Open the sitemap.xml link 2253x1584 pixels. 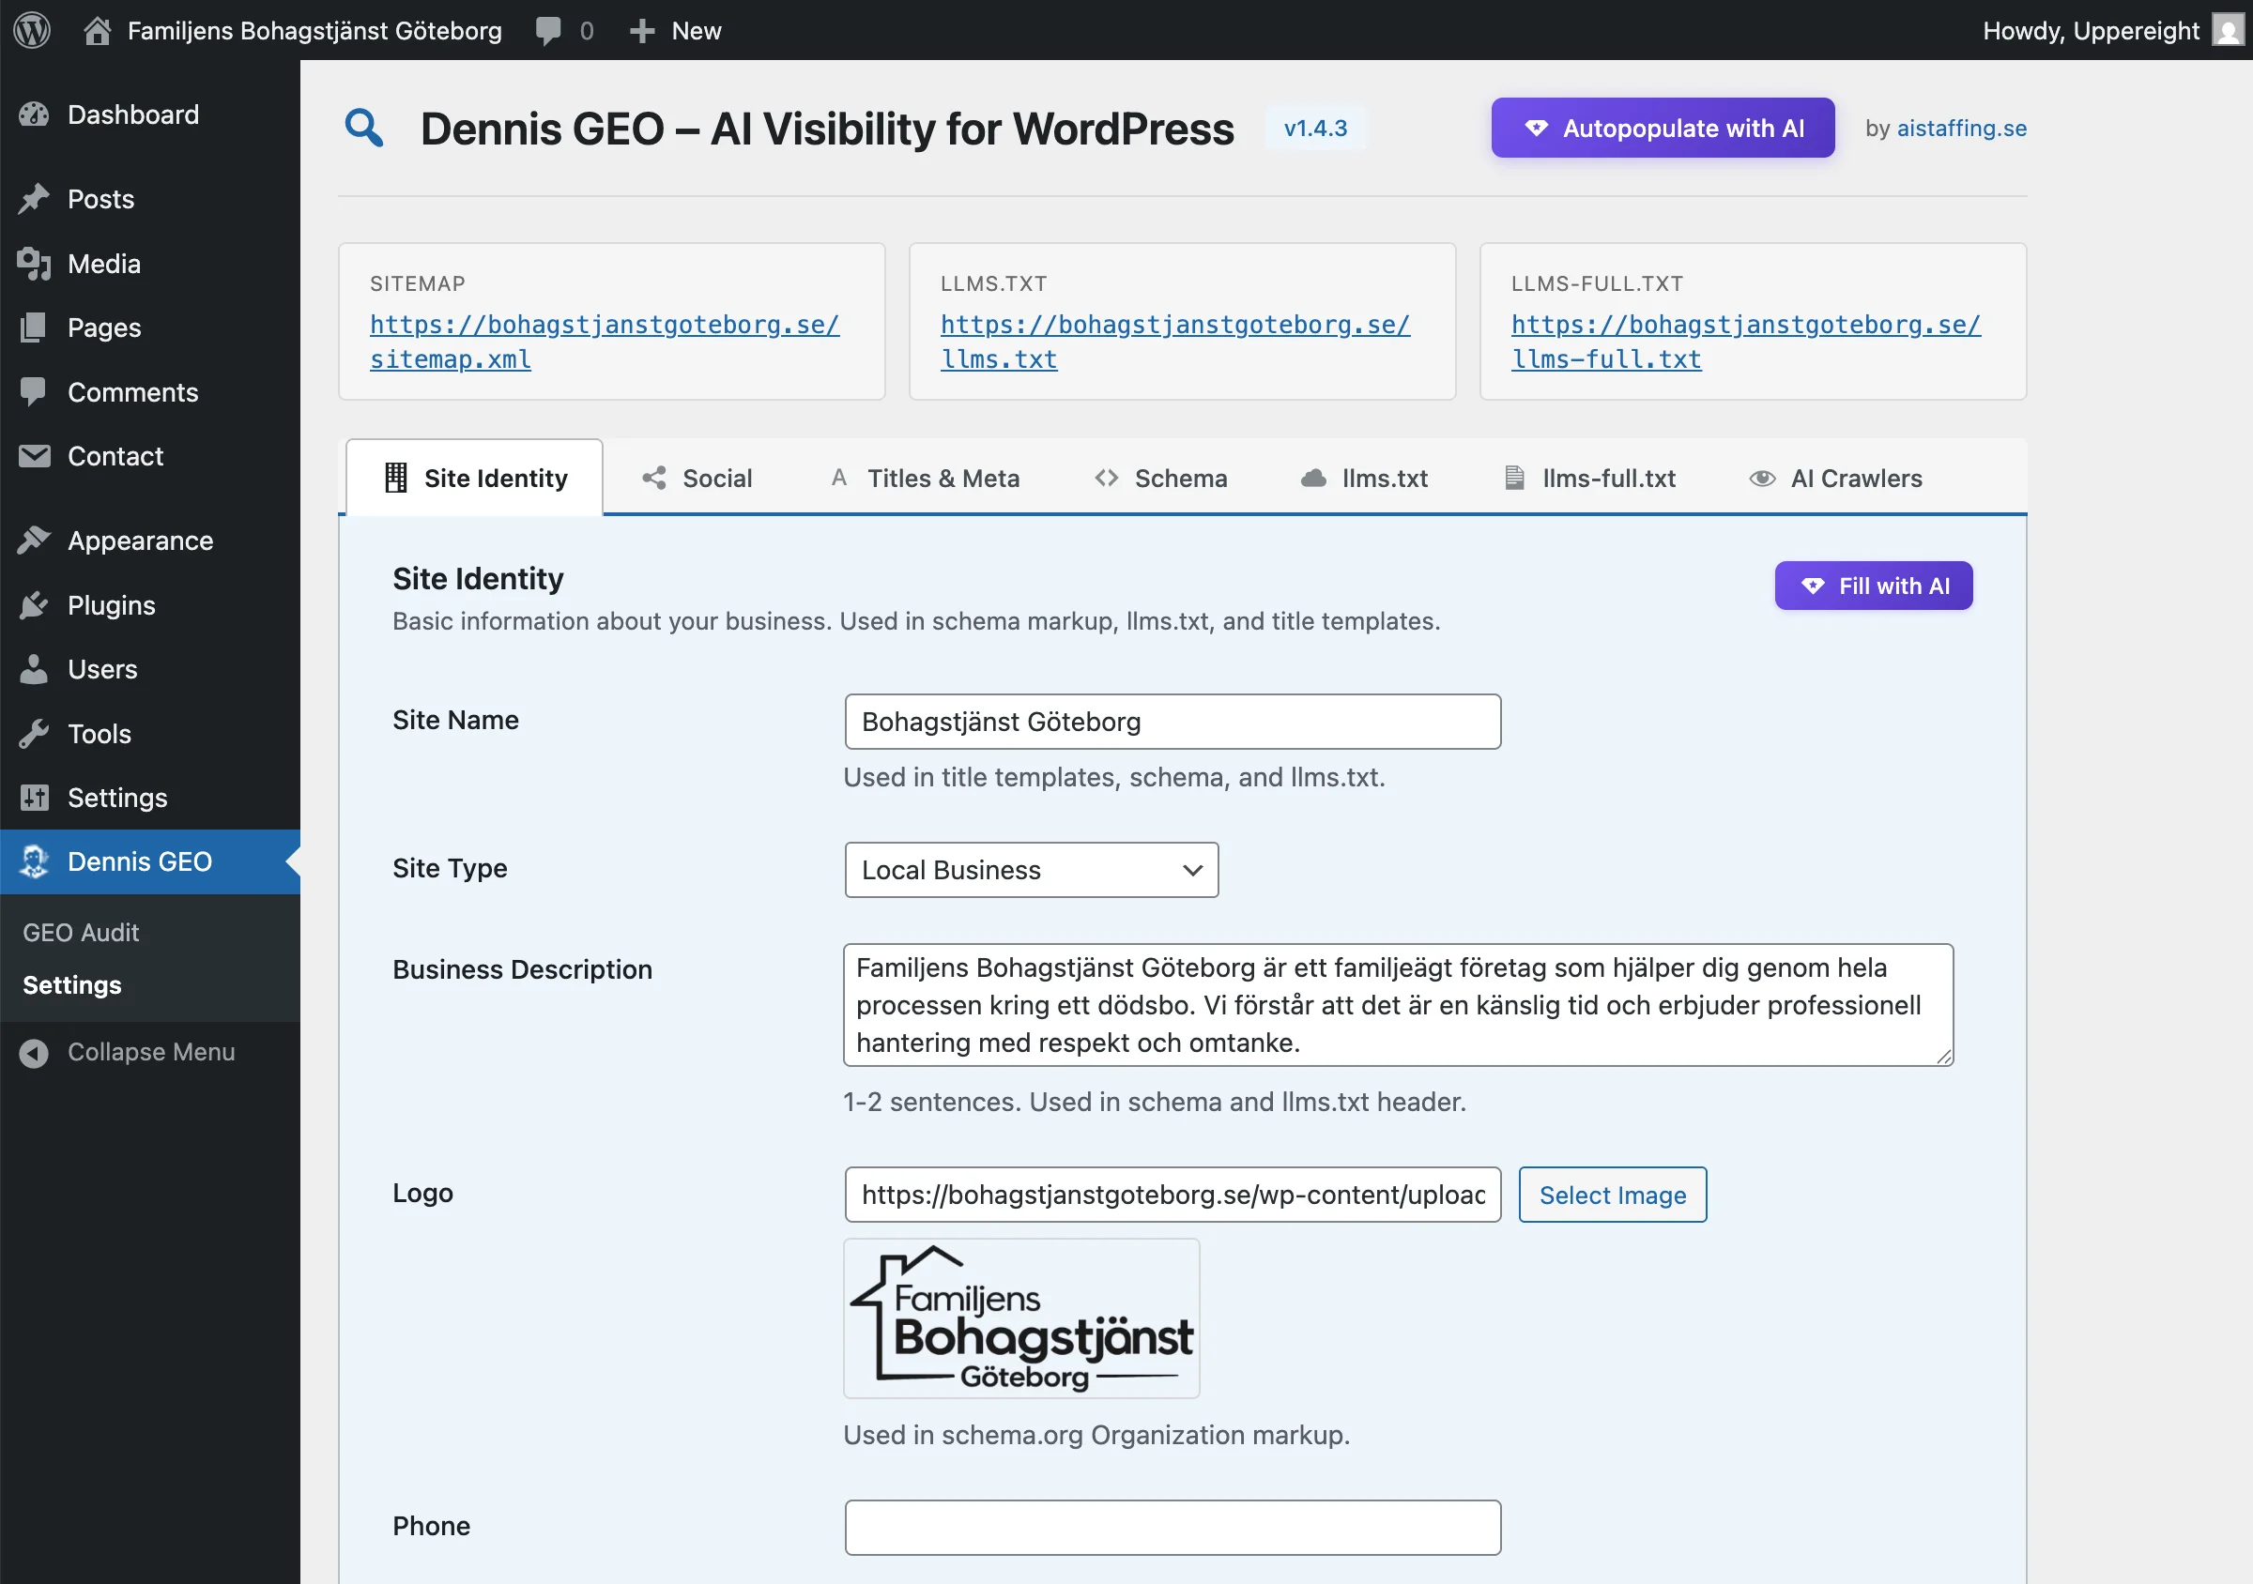[x=605, y=342]
